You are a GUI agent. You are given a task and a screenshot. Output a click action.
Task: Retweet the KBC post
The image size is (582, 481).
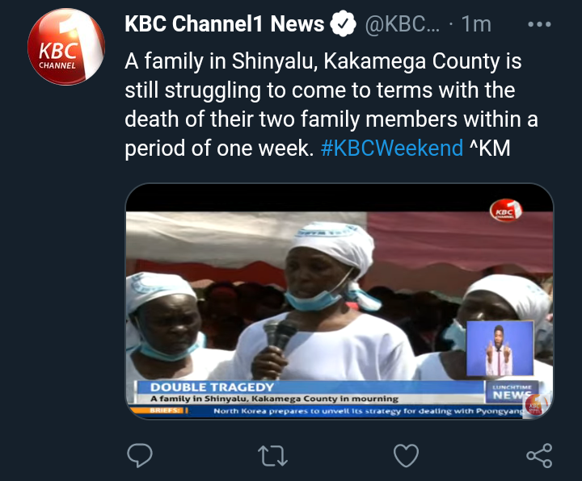click(273, 455)
